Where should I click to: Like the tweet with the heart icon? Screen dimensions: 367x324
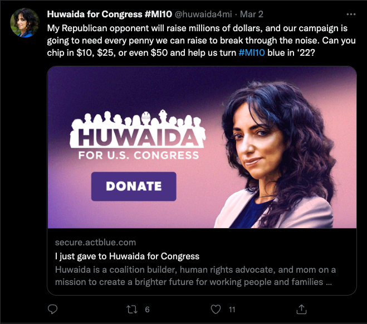(216, 310)
